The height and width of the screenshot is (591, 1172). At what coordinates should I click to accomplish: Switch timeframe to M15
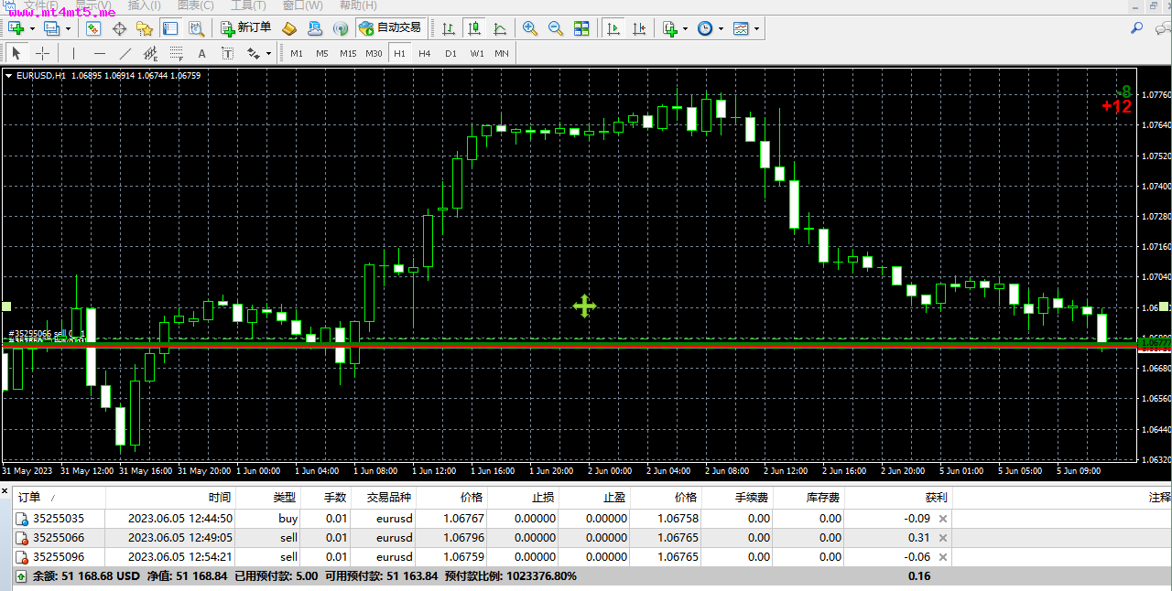(x=348, y=53)
